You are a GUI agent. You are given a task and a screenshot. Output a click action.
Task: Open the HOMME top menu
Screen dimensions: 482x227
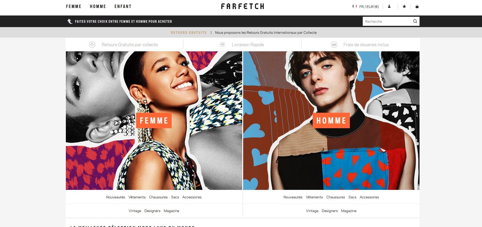(x=98, y=6)
